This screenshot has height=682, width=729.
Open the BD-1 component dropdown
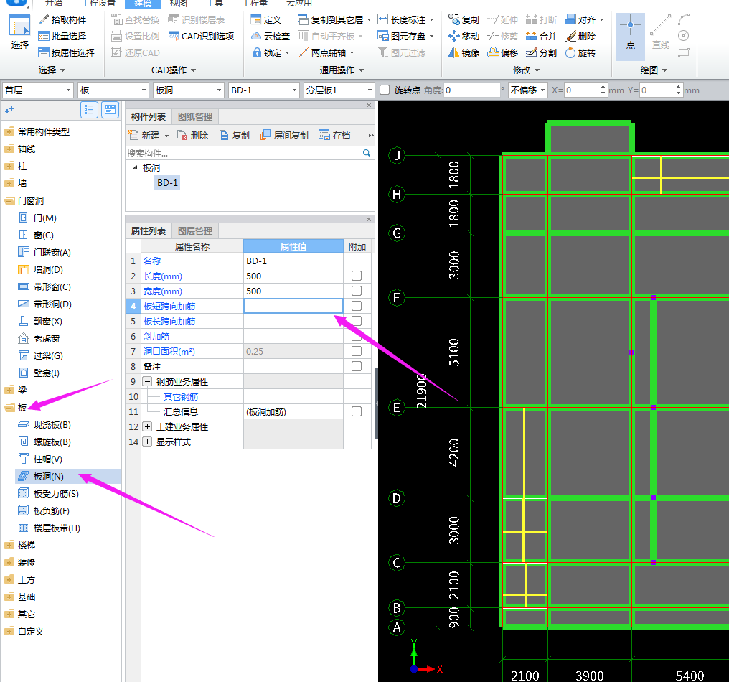click(263, 90)
